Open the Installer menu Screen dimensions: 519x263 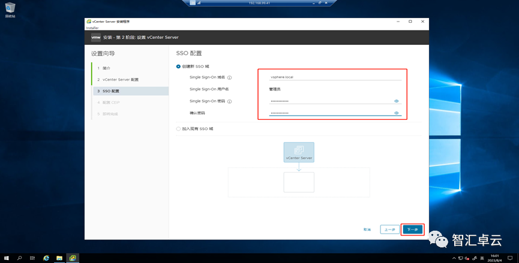[92, 28]
